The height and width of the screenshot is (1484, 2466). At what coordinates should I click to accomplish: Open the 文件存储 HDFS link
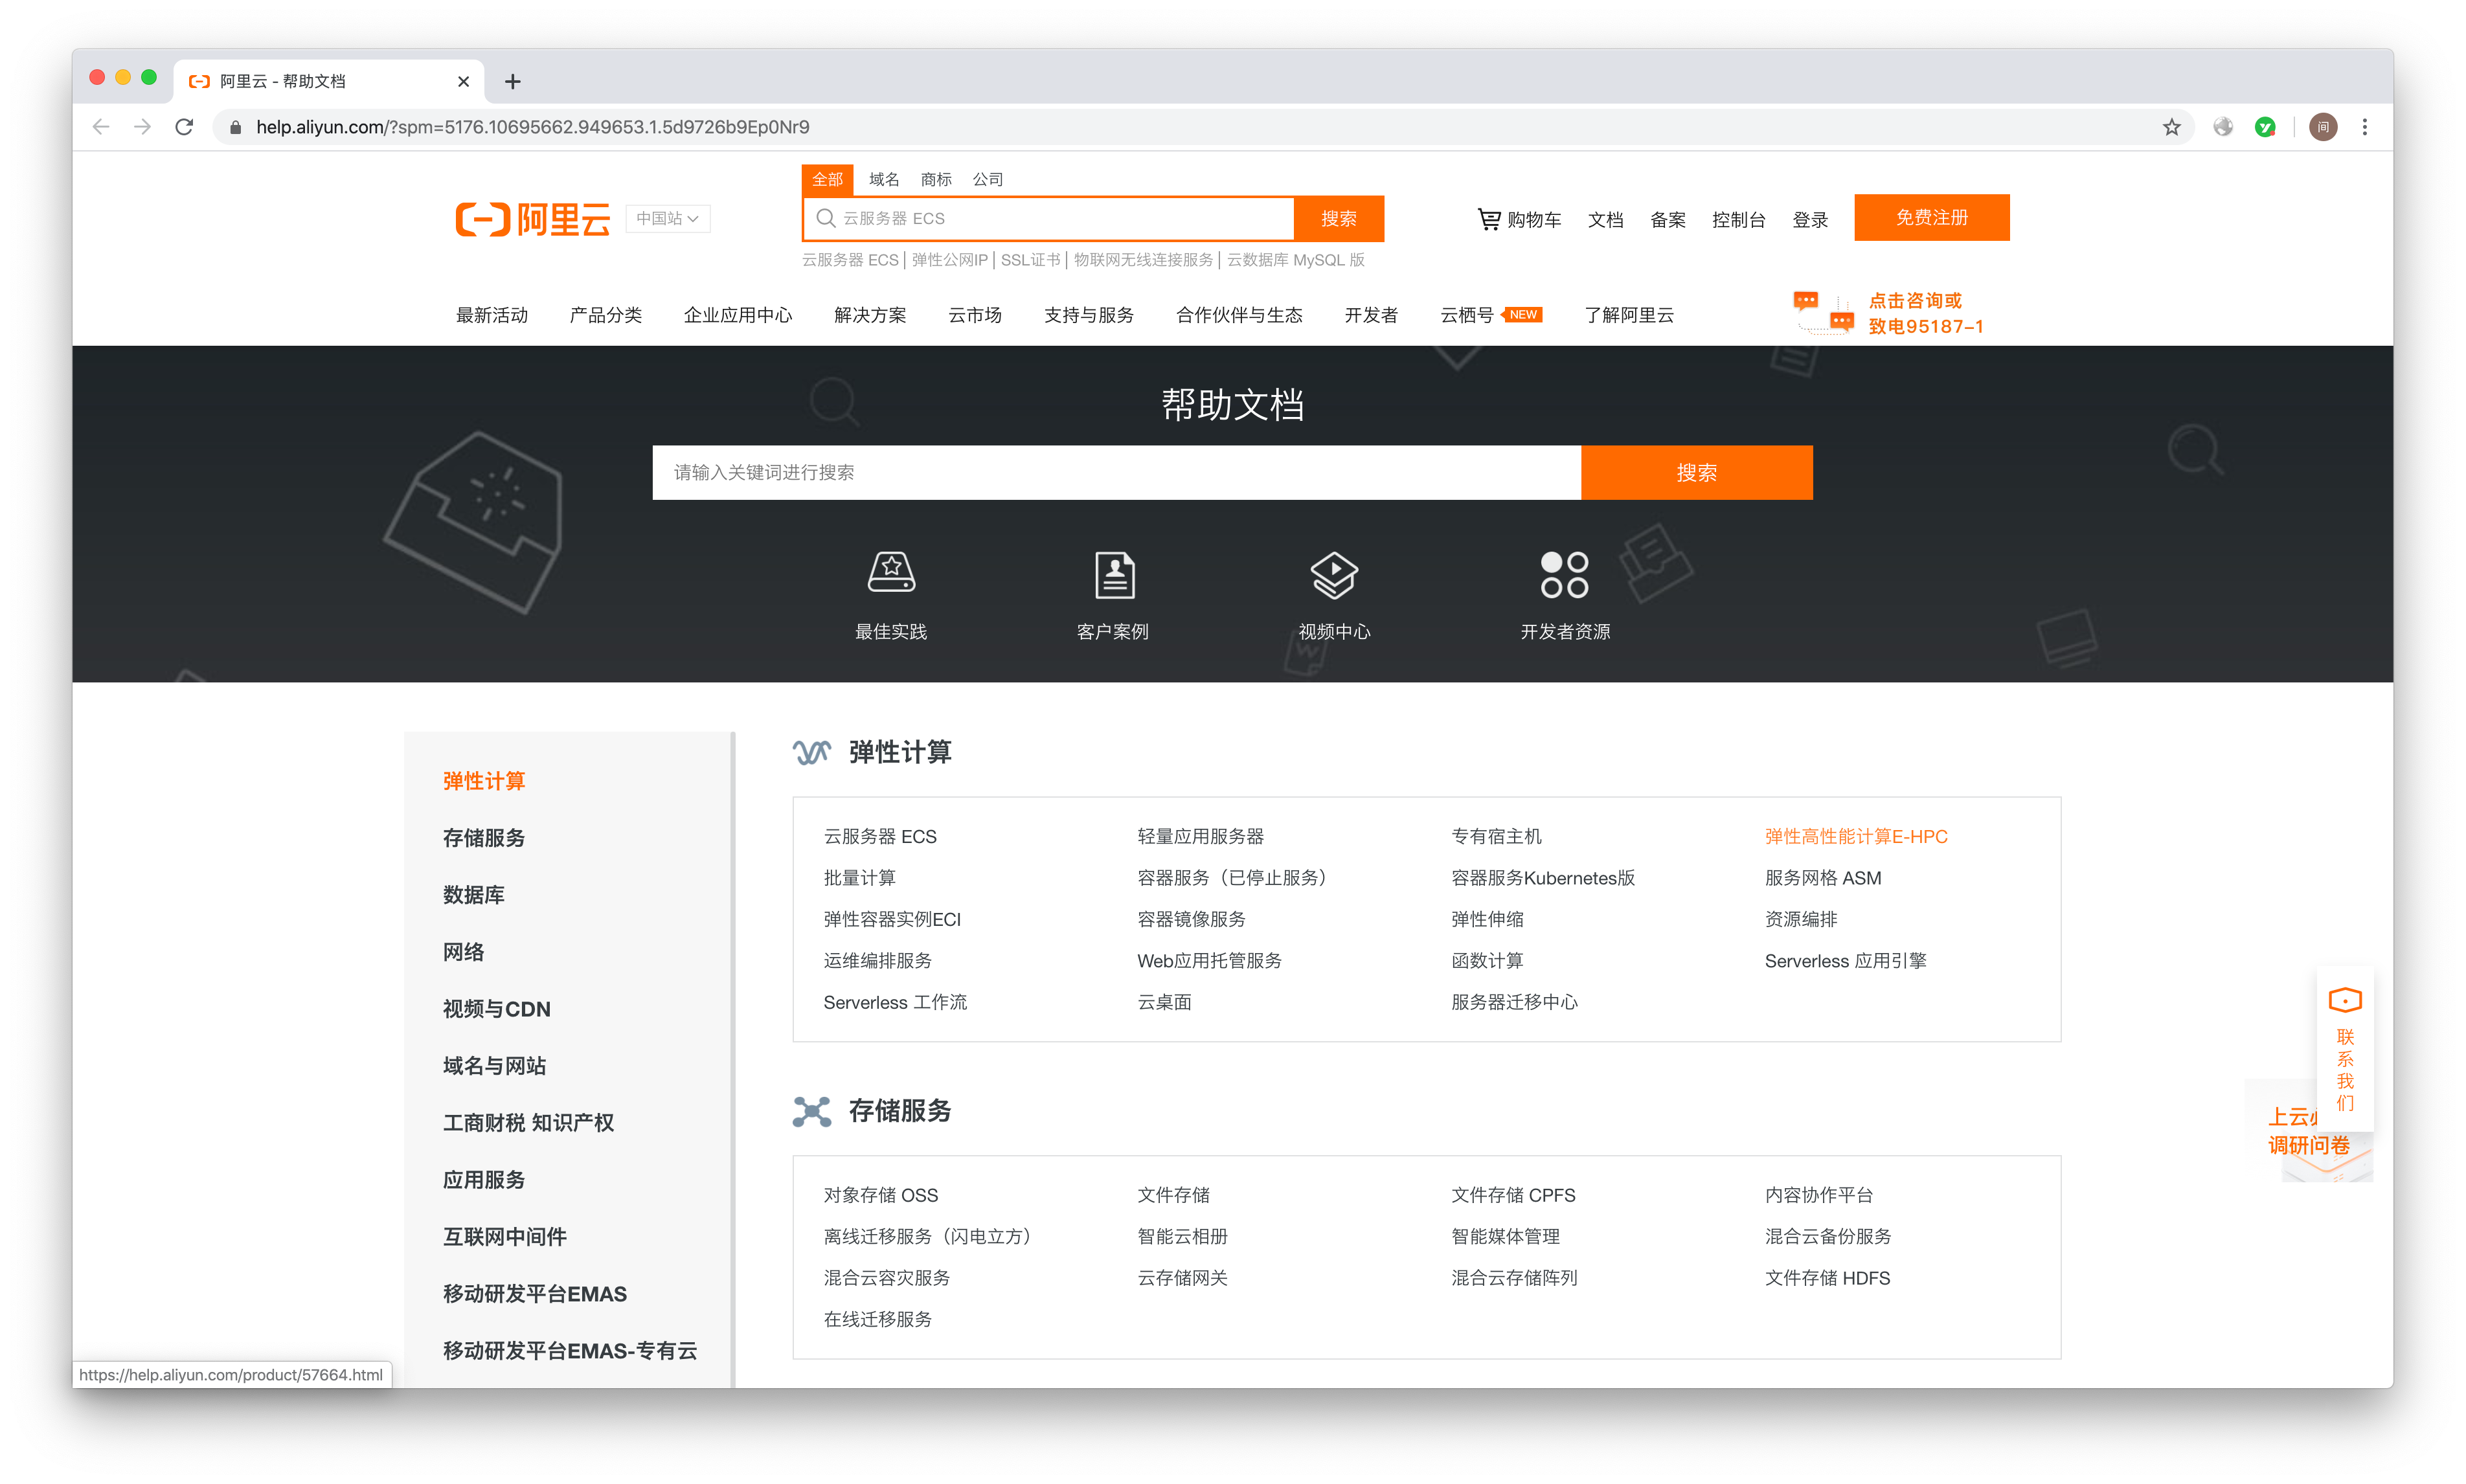click(1827, 1278)
